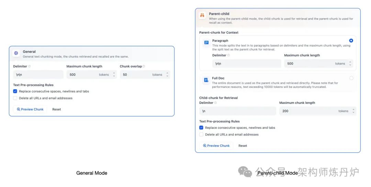Enable Delete all URLs in Parent-child panel
This screenshot has height=187, width=371.
tap(201, 135)
